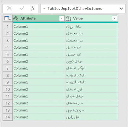
Task: Select row number 9
Action: 8,82
